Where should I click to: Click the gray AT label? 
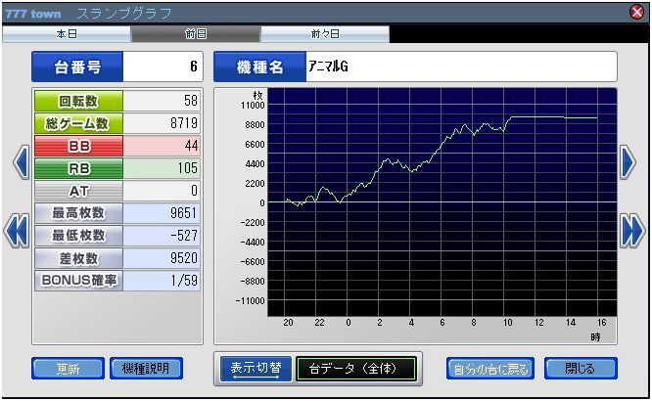[x=78, y=191]
